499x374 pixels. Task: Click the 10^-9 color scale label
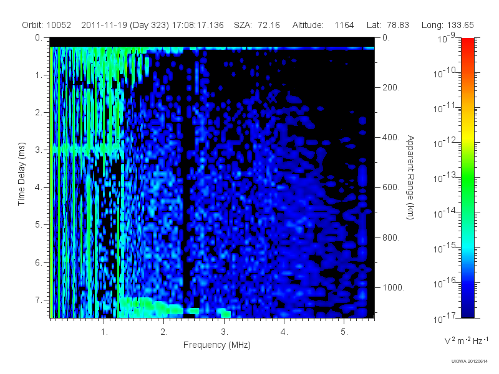pyautogui.click(x=447, y=38)
